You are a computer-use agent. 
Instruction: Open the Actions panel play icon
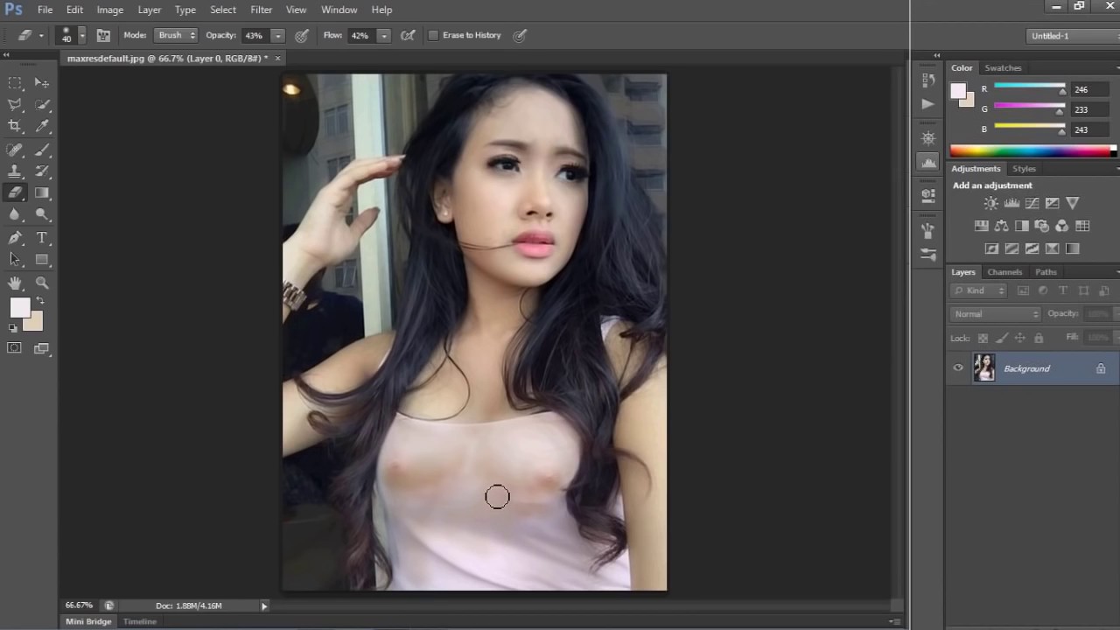(x=928, y=103)
